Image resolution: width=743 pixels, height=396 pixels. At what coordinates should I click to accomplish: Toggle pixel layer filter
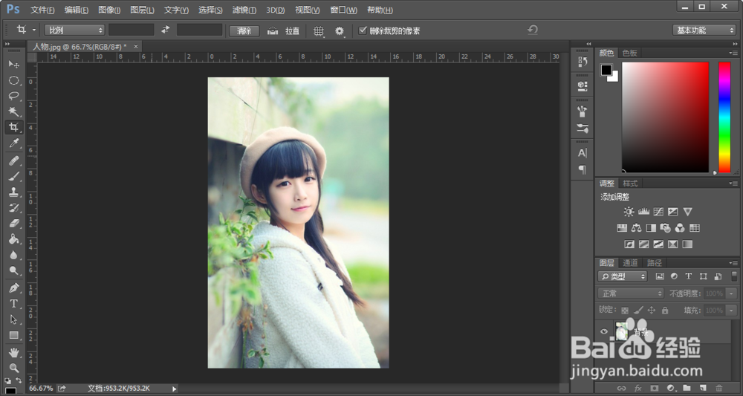pos(659,276)
